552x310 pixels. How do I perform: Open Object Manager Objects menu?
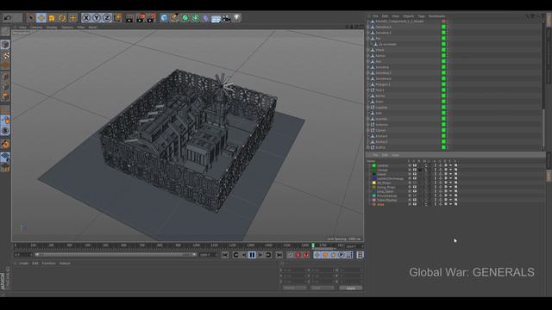[x=408, y=16]
